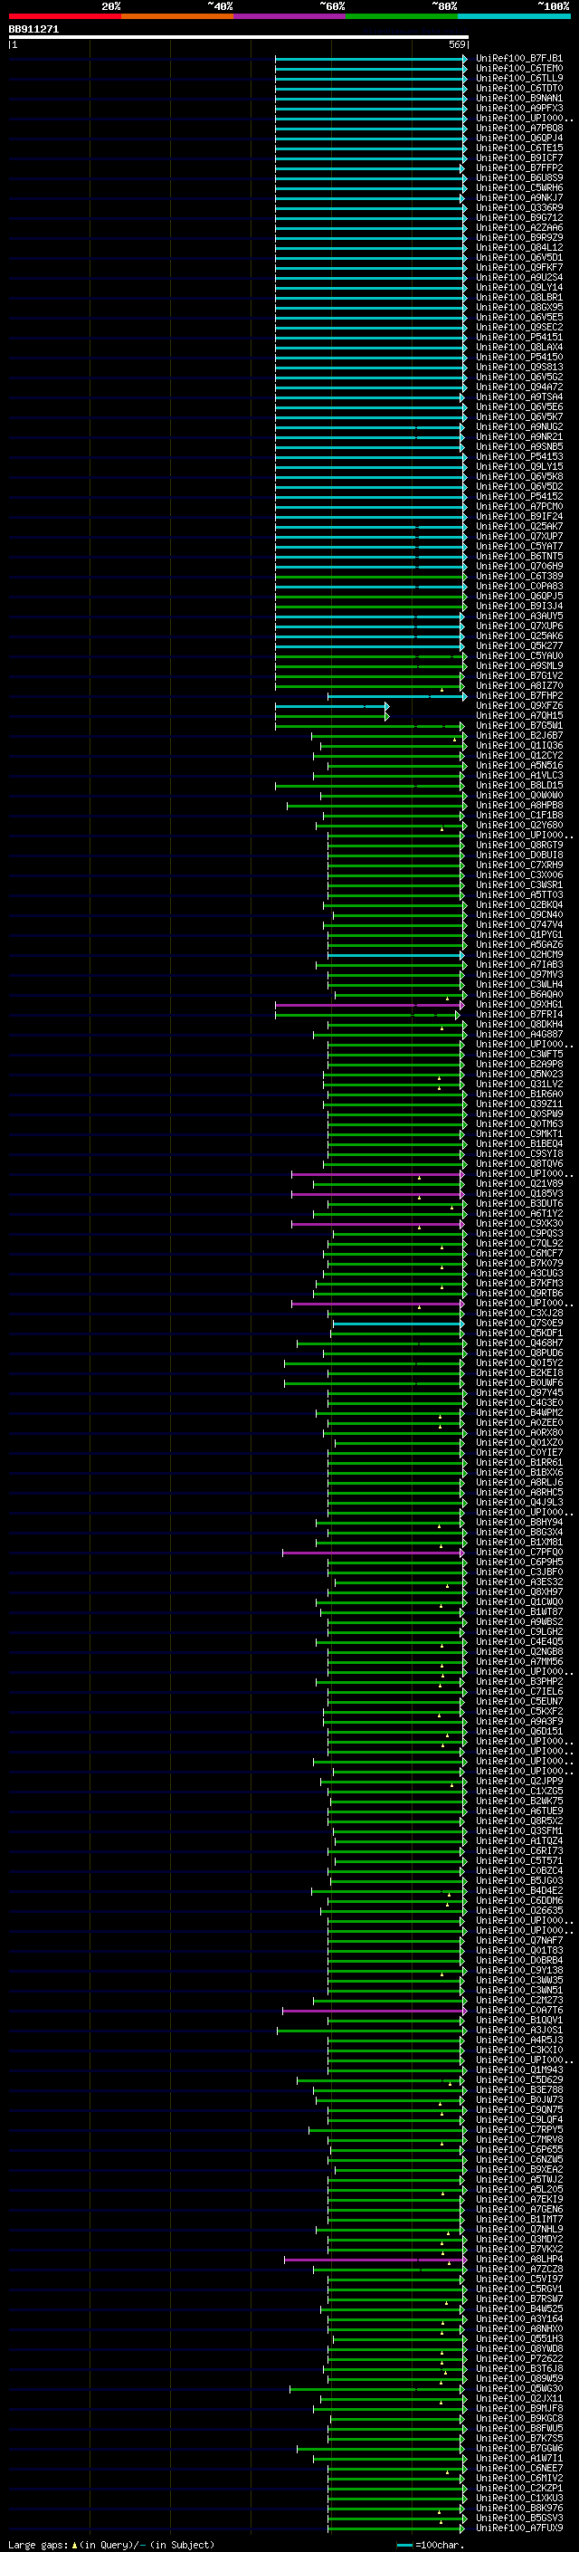Viewport: 579px width, 2552px height.
Task: Select label UniRef100_B7FFP2
Action: 519,168
